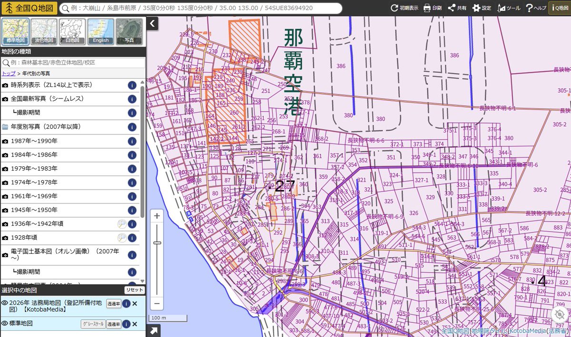Open the ツール tools menu
Image resolution: width=571 pixels, height=337 pixels.
(x=509, y=8)
